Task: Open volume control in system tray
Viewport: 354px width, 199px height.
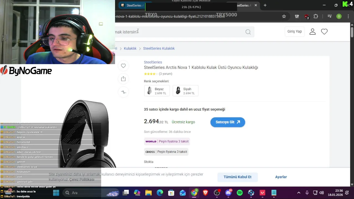Action: tap(322, 193)
